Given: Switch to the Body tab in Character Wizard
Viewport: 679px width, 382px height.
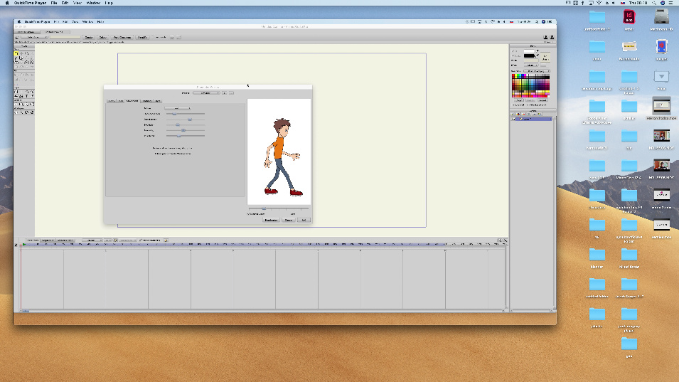Looking at the screenshot, I should click(112, 100).
